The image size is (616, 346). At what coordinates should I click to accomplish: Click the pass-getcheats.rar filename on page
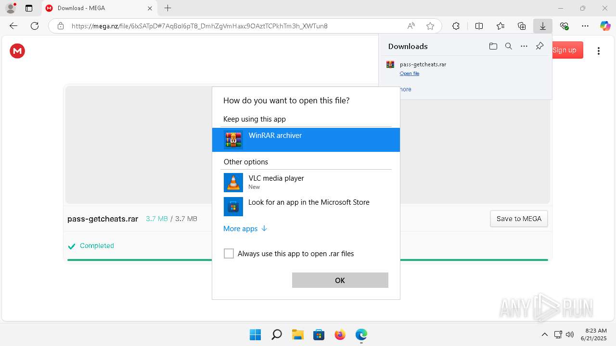pyautogui.click(x=103, y=219)
